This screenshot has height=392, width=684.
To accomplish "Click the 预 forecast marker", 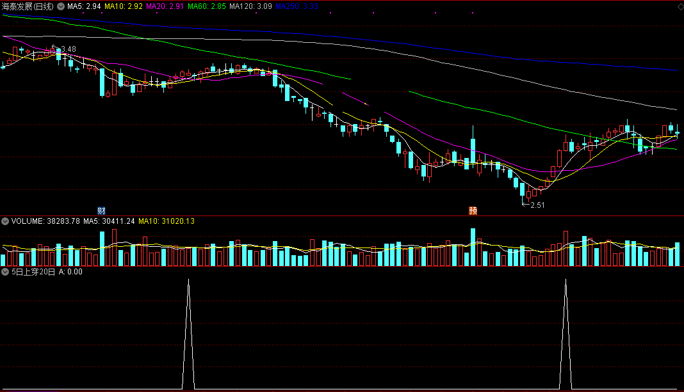I will tap(473, 211).
